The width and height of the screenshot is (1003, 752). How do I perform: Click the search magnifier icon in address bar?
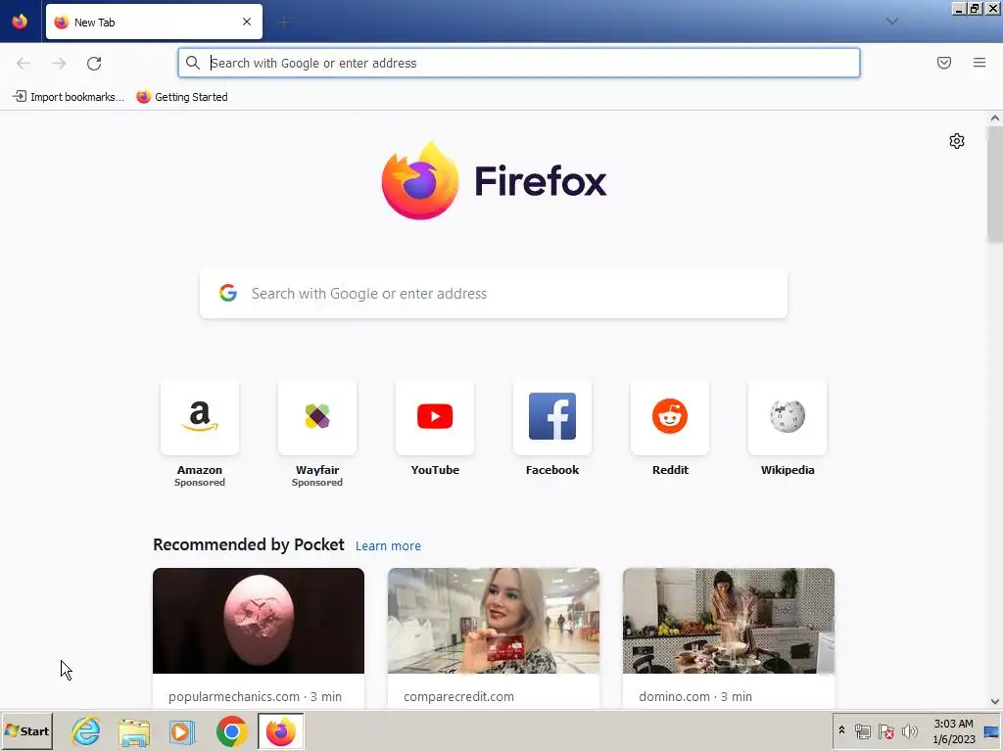(193, 63)
